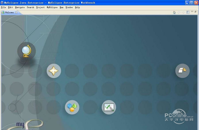Open the Help menu
This screenshot has height=130, width=199.
[77, 7]
